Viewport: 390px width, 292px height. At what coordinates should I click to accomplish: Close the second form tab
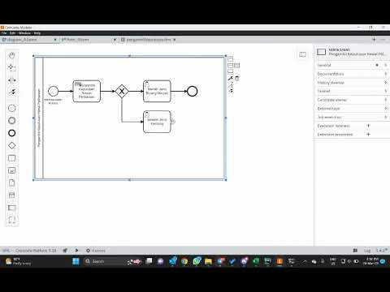coord(115,40)
